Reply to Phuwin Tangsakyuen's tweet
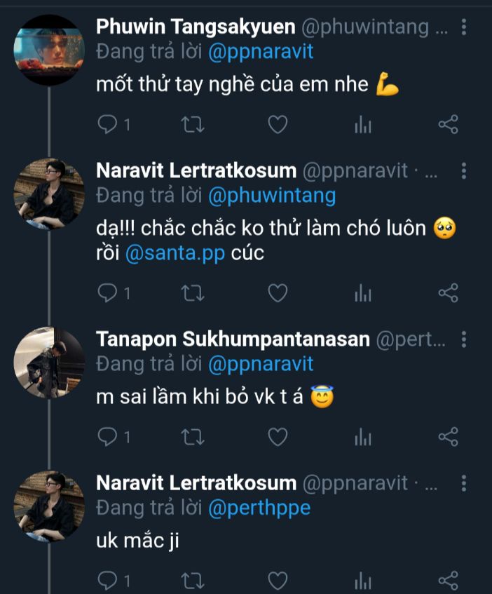The height and width of the screenshot is (594, 492). pos(107,125)
